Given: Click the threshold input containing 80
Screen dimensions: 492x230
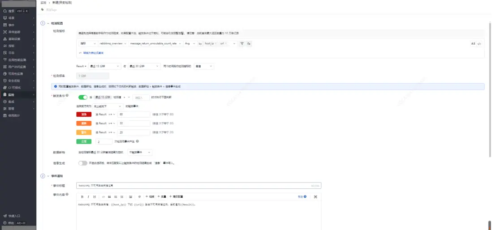Looking at the screenshot, I should (x=134, y=115).
